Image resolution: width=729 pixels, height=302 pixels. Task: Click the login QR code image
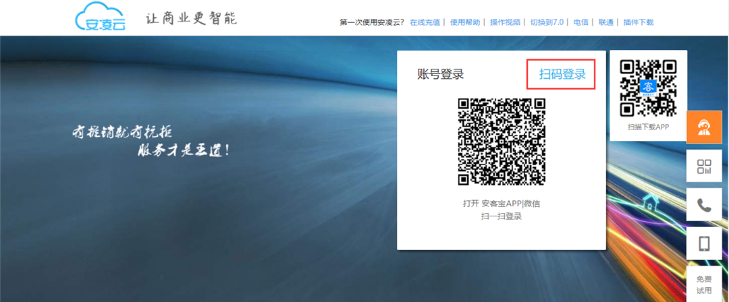(x=501, y=142)
